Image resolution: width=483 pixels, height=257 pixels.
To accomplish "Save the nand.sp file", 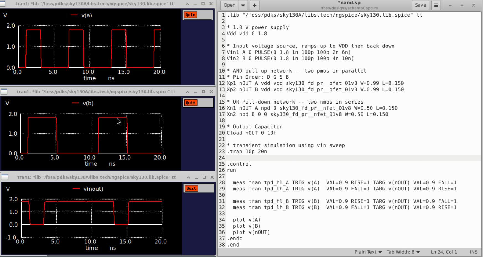I will (x=420, y=5).
